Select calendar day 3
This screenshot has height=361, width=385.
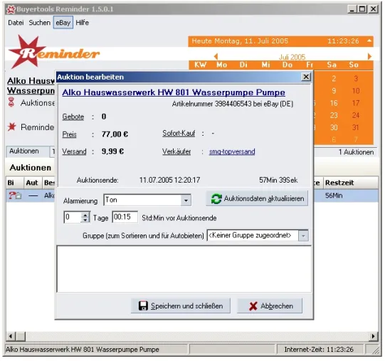point(356,79)
